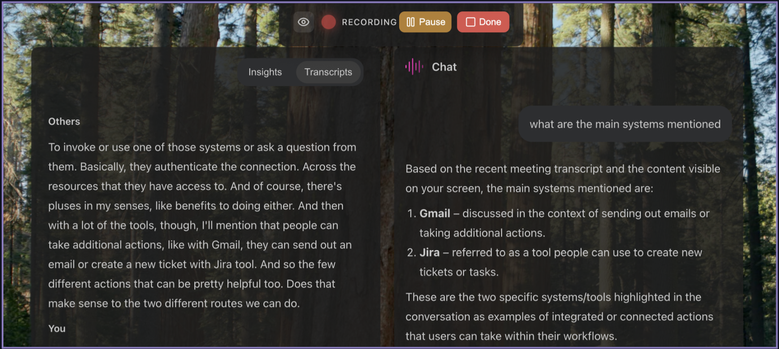Image resolution: width=779 pixels, height=349 pixels.
Task: Click the "Others" speaker label
Action: point(64,121)
